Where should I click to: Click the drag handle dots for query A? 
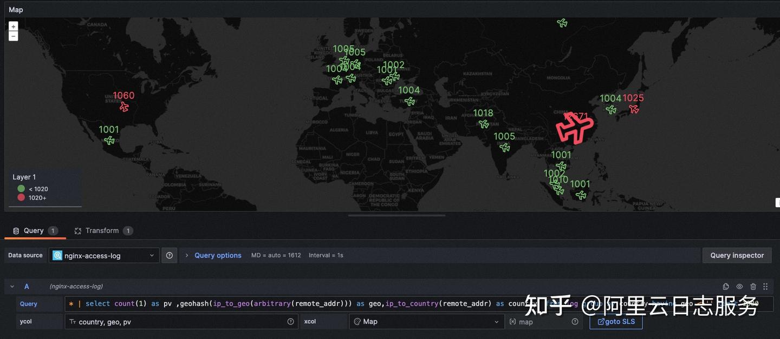(765, 286)
